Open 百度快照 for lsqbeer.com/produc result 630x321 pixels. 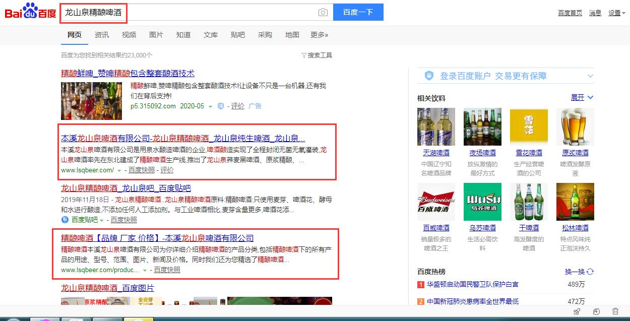[167, 270]
